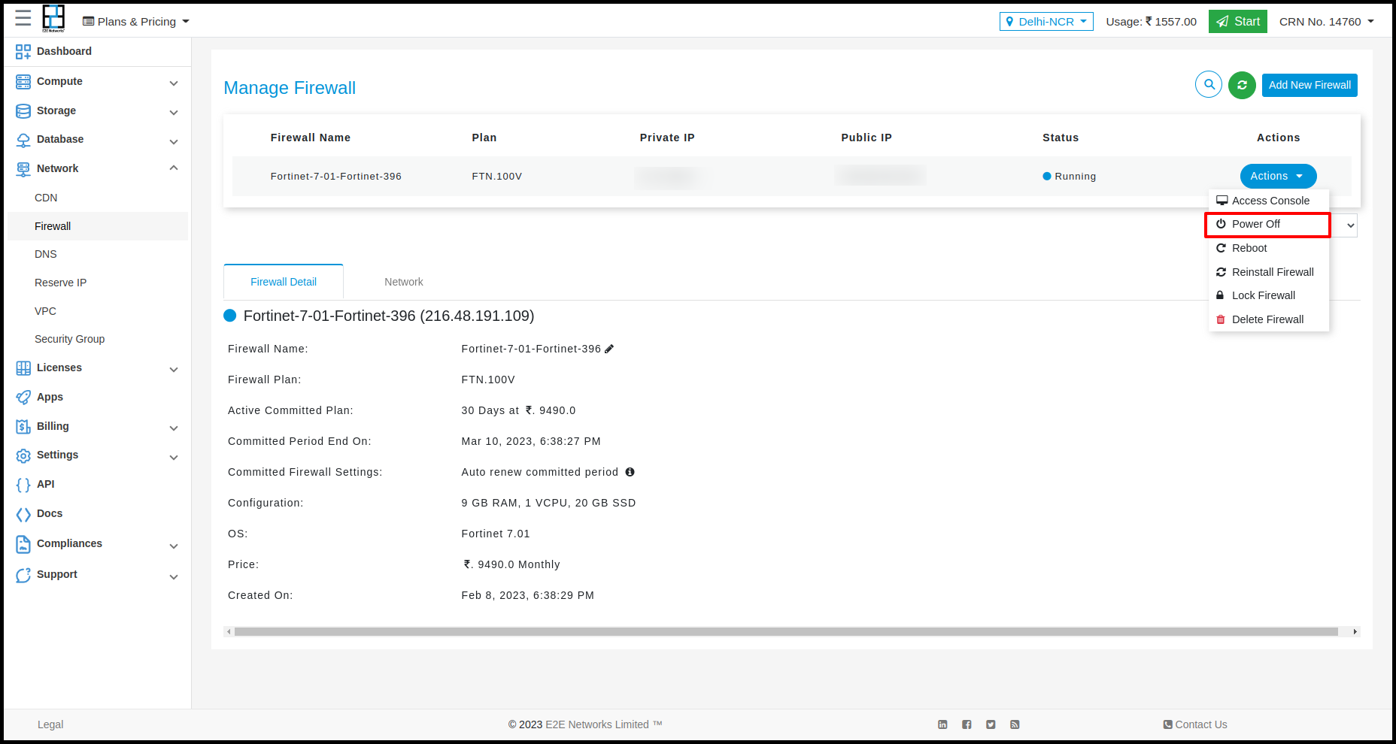Screen dimensions: 1396x744
Task: Open Firewall under Network
Action: pyautogui.click(x=98, y=226)
